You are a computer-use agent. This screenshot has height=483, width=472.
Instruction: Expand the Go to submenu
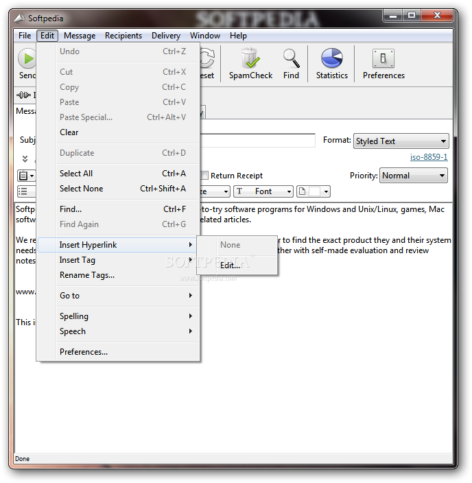[118, 296]
